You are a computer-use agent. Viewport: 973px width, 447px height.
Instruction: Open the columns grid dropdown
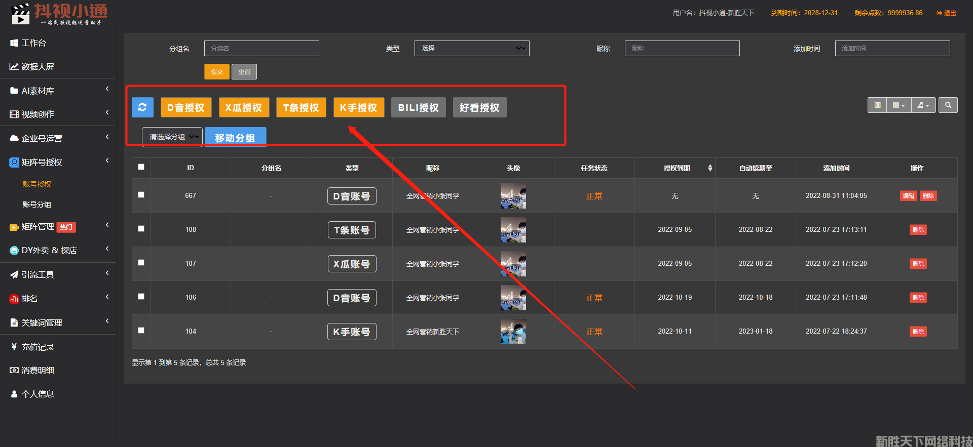coord(899,105)
